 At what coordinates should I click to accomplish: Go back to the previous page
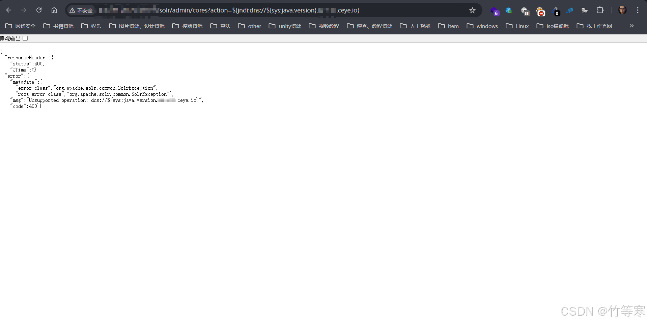(x=9, y=10)
